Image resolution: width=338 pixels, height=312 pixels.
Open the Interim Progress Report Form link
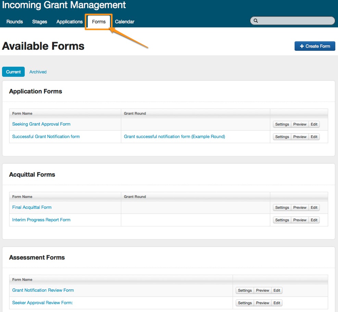coord(41,220)
